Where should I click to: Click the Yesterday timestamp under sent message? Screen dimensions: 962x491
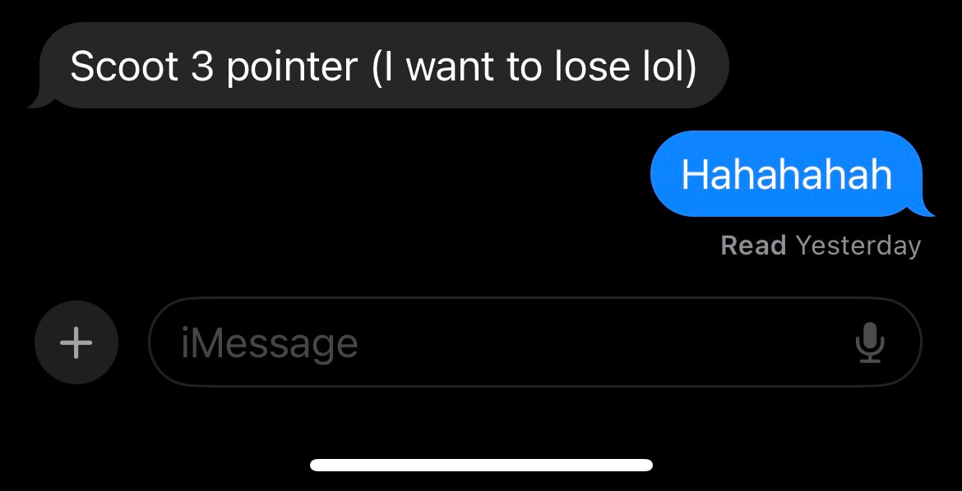[x=858, y=246]
